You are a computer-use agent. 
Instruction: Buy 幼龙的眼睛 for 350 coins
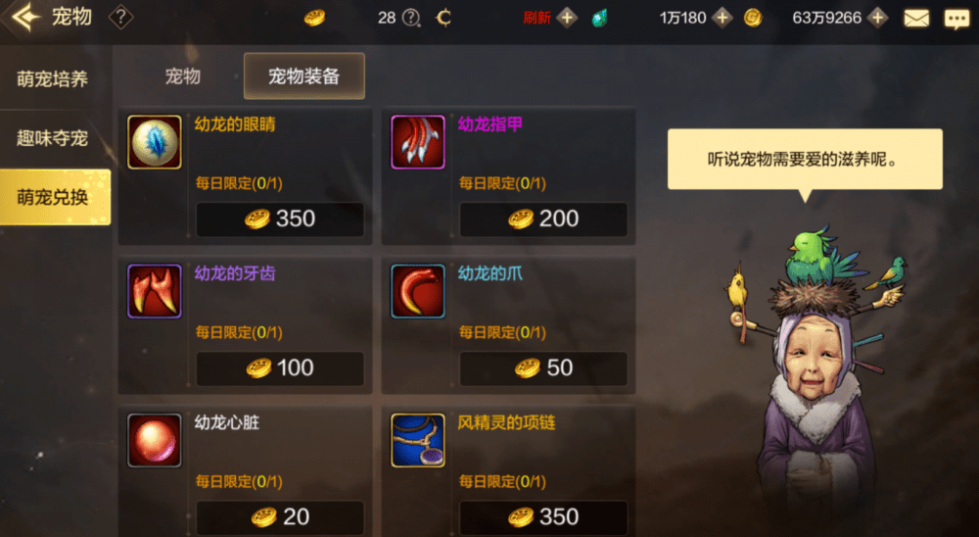point(280,219)
